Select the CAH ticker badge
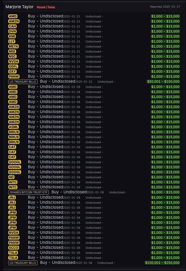 [12, 26]
